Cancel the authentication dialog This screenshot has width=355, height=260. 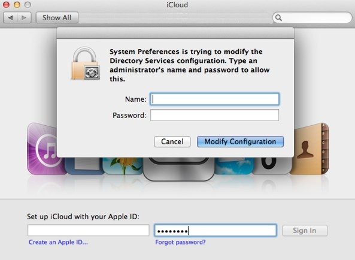pos(172,141)
